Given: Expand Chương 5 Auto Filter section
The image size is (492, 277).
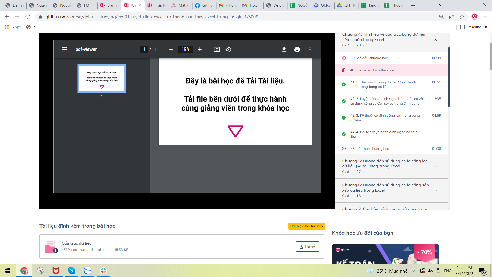Looking at the screenshot, I should [435, 166].
